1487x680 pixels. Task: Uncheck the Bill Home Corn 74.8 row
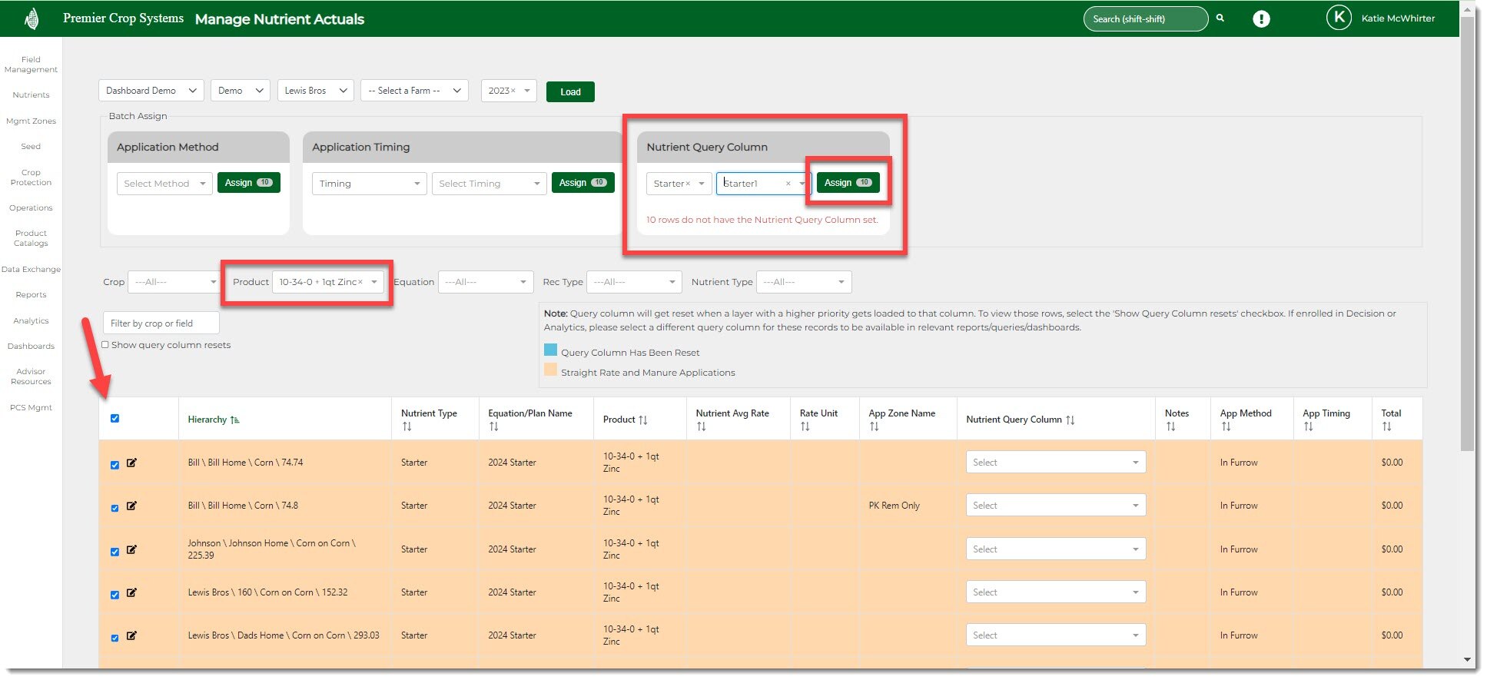pyautogui.click(x=115, y=508)
